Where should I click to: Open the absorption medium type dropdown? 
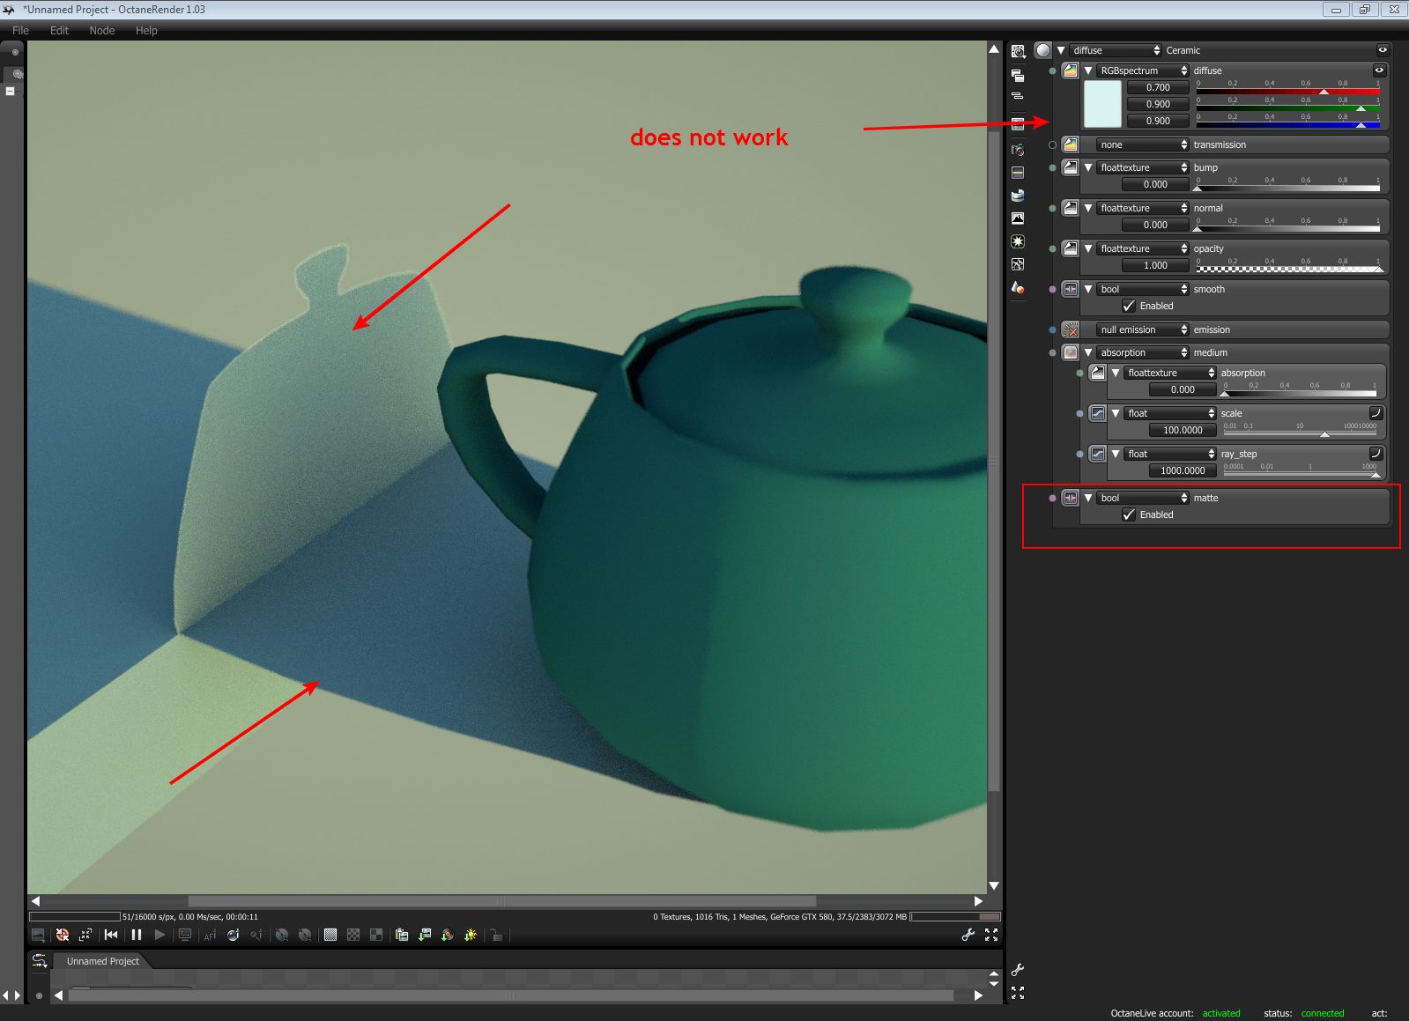tap(1143, 352)
